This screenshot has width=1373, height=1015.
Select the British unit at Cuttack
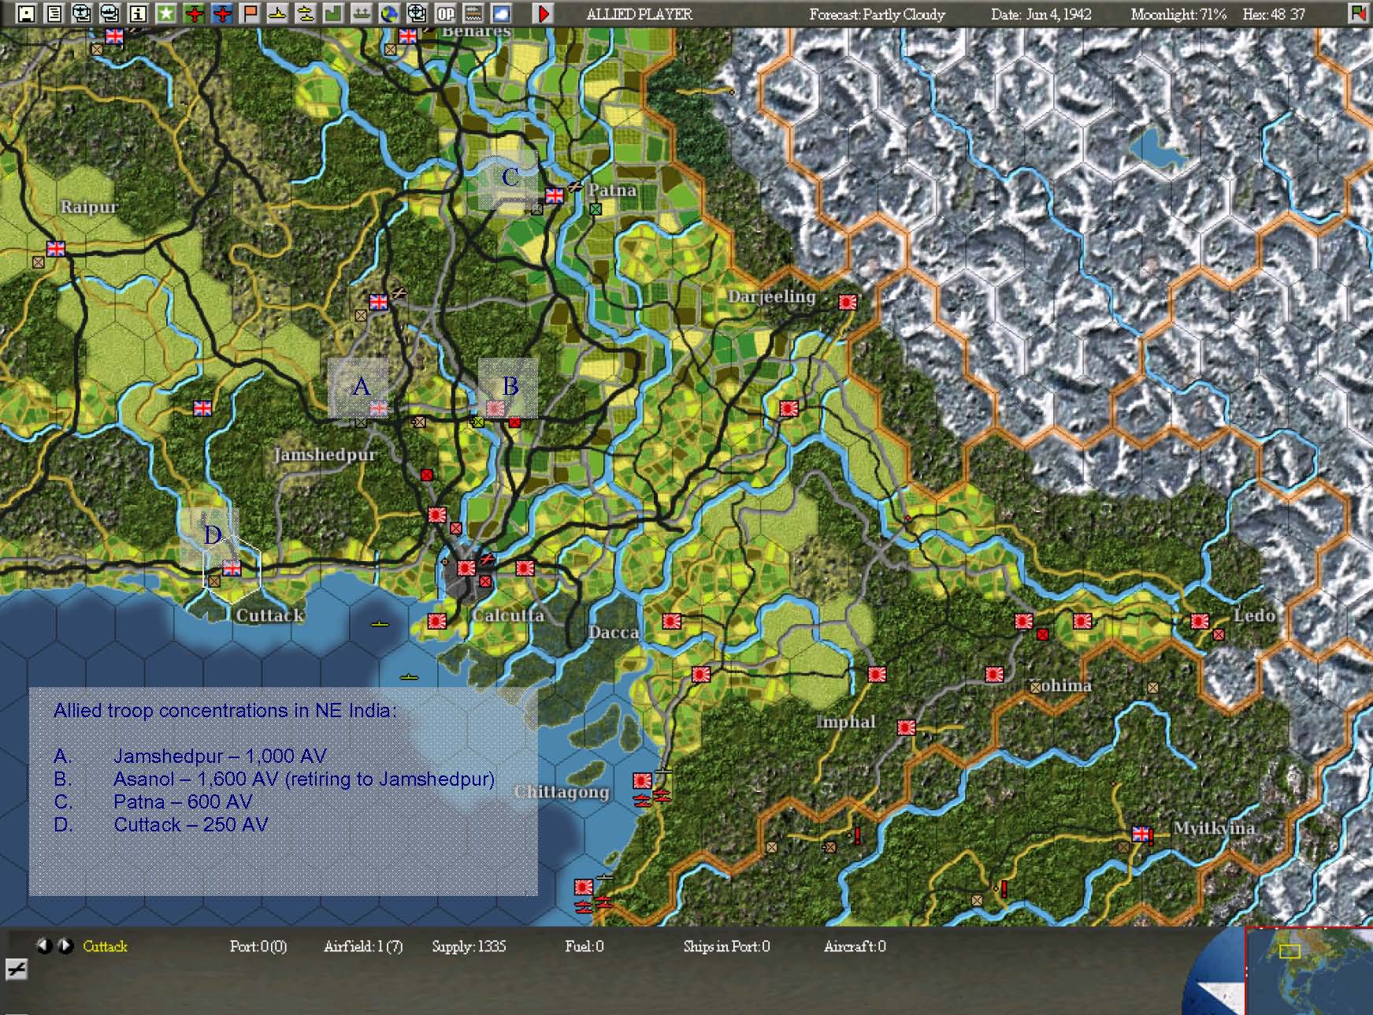coord(232,568)
